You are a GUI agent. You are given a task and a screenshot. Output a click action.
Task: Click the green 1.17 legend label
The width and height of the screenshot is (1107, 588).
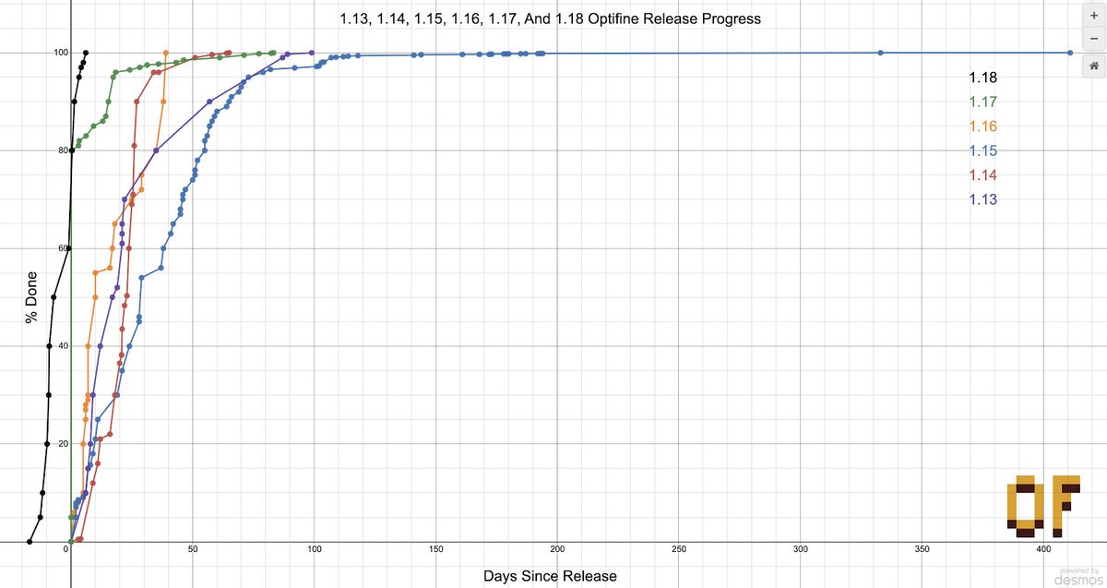[982, 102]
